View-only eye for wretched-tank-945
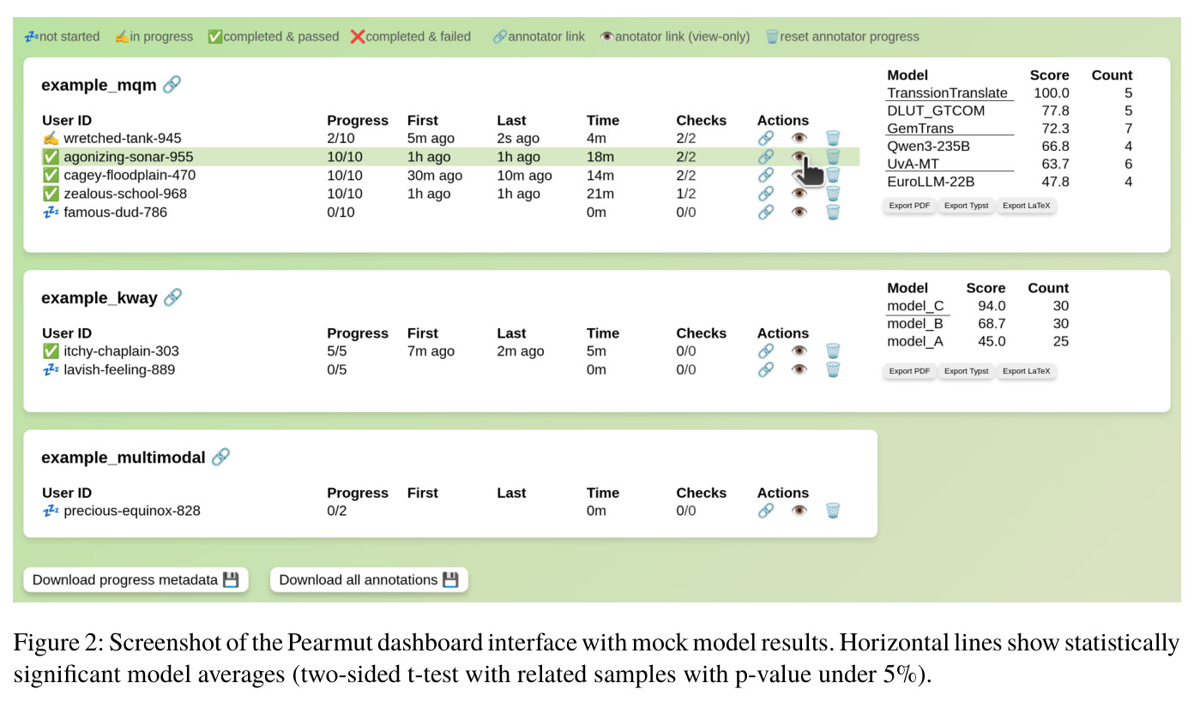This screenshot has width=1200, height=701. coord(799,138)
